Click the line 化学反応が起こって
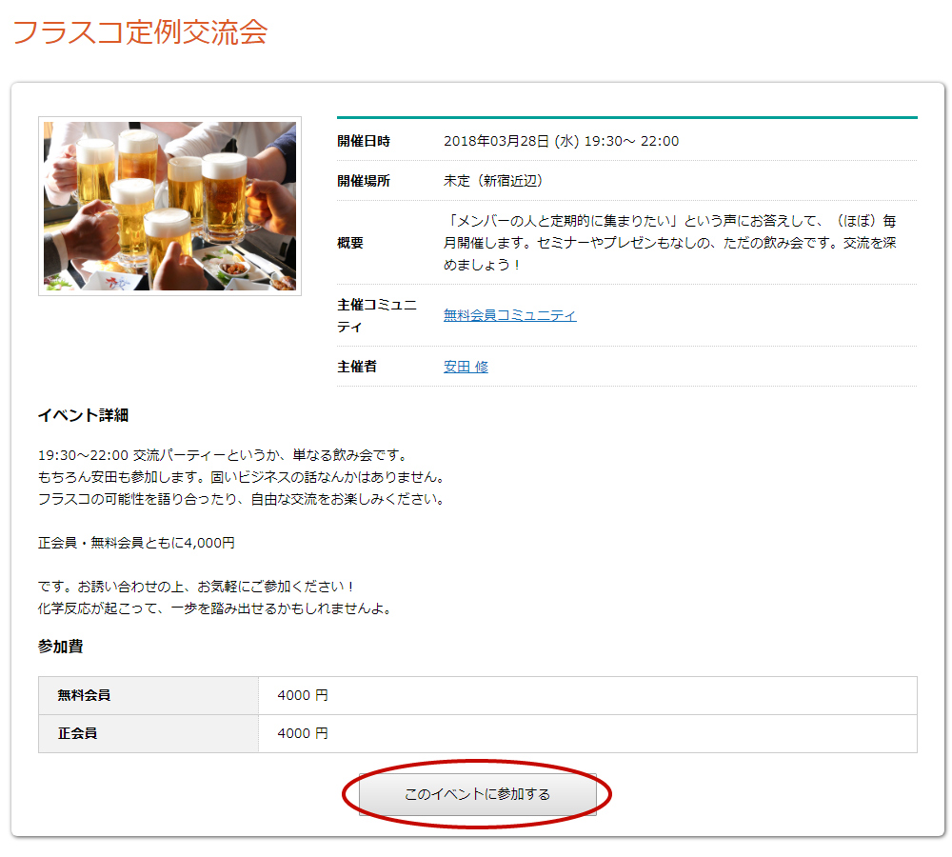The height and width of the screenshot is (857, 952). click(215, 608)
